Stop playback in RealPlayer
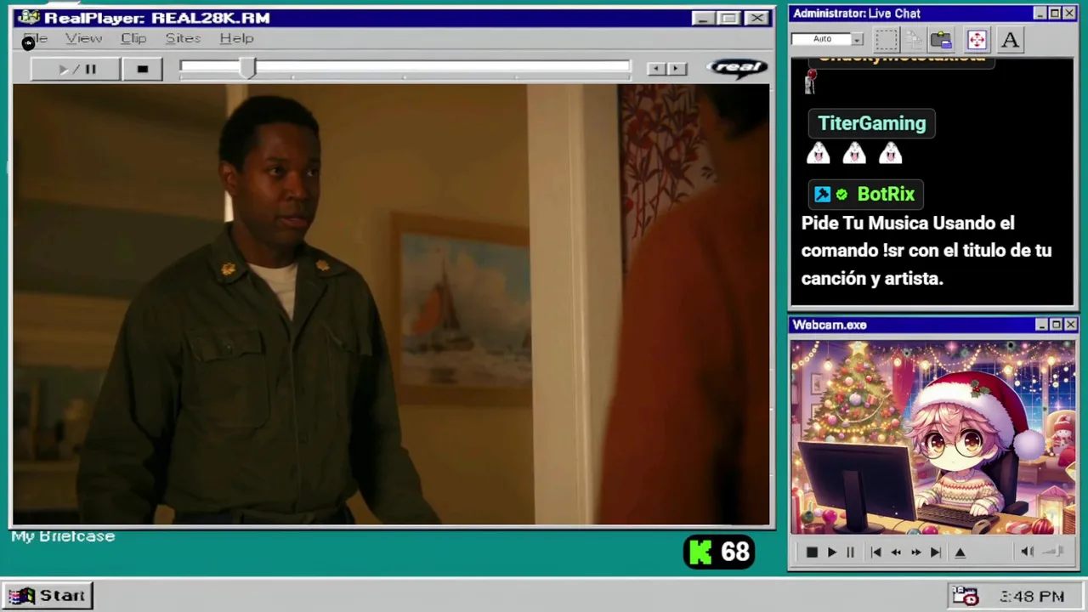1088x612 pixels. pos(143,69)
